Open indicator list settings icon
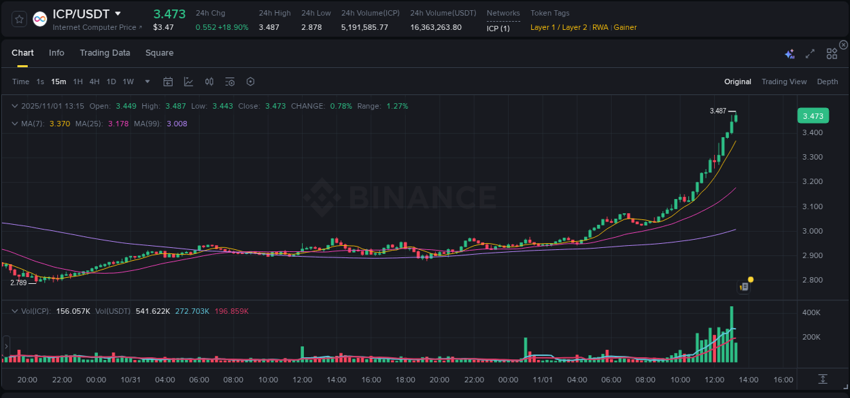This screenshot has height=398, width=850. [x=229, y=82]
